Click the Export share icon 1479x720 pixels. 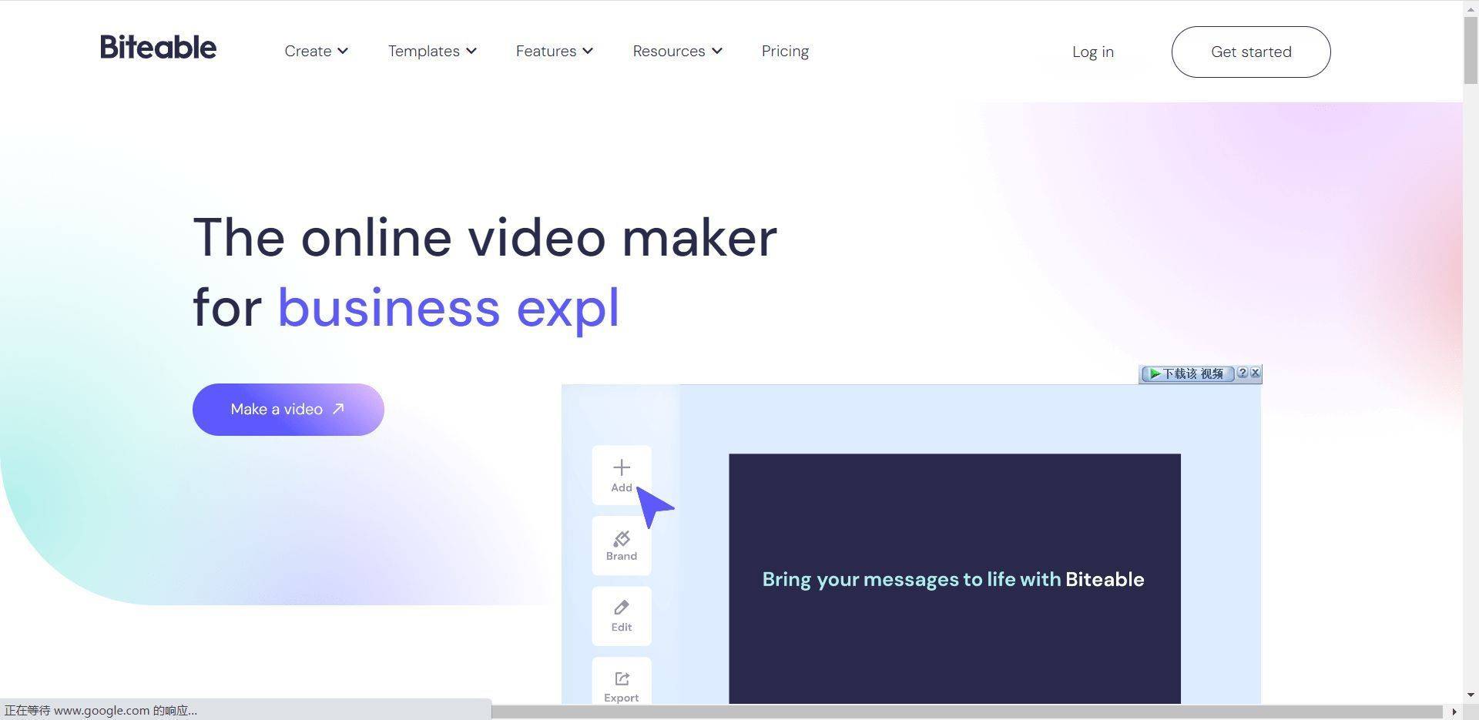(621, 679)
